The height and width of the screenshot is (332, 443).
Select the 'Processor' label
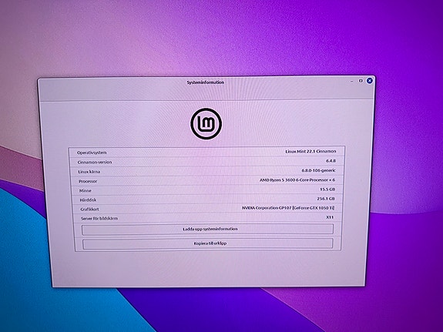(88, 181)
